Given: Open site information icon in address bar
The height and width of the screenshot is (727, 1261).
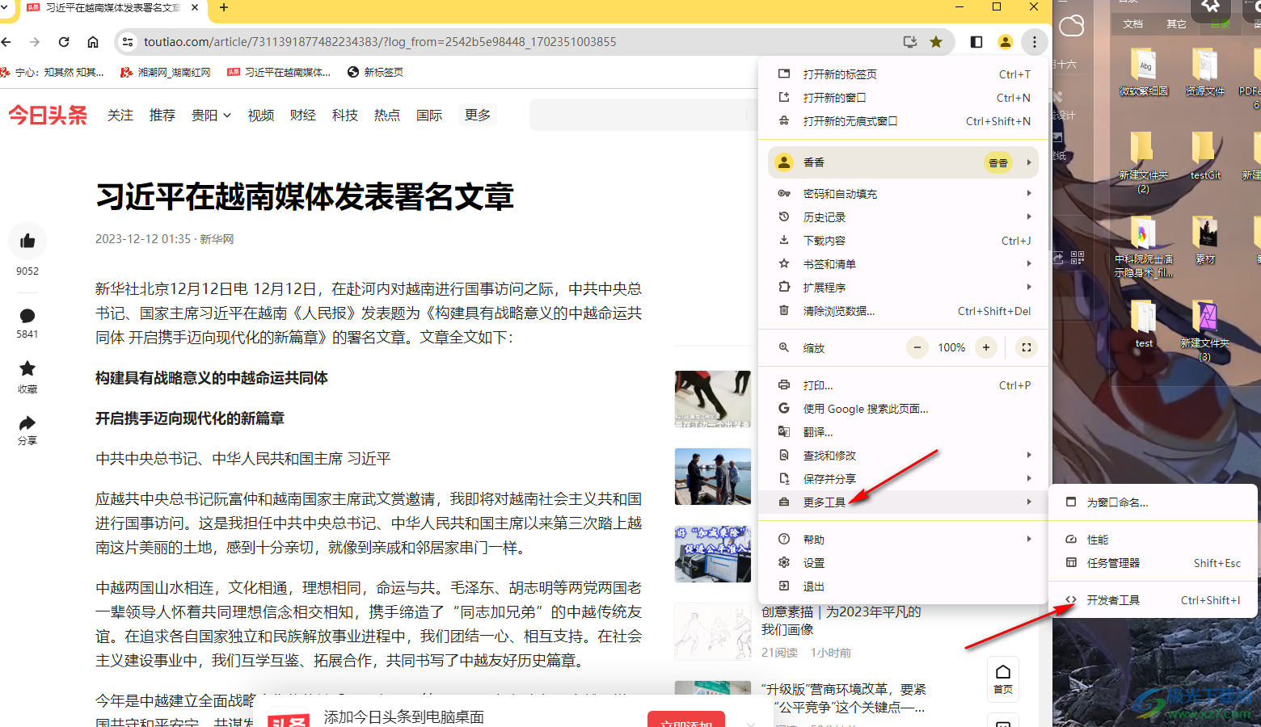Looking at the screenshot, I should point(127,42).
